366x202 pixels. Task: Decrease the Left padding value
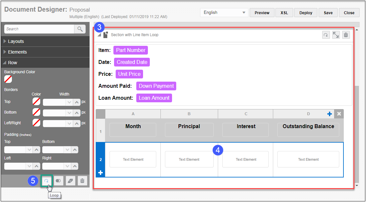(29, 166)
